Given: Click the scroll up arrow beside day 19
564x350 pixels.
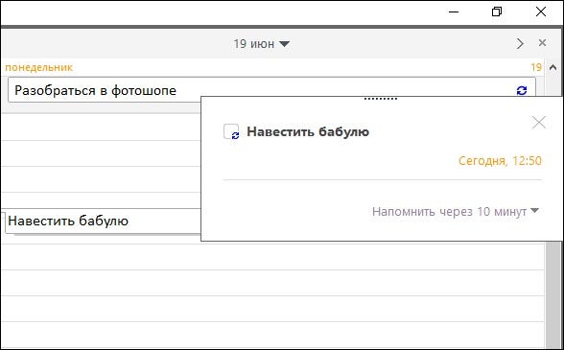Looking at the screenshot, I should click(x=552, y=67).
